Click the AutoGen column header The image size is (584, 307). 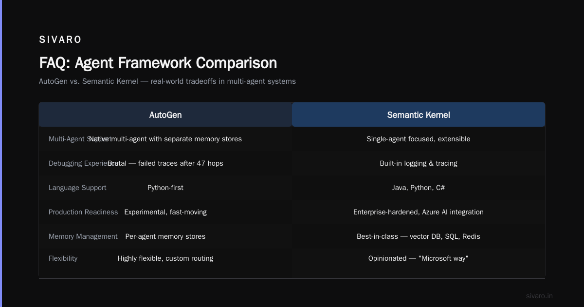click(165, 115)
